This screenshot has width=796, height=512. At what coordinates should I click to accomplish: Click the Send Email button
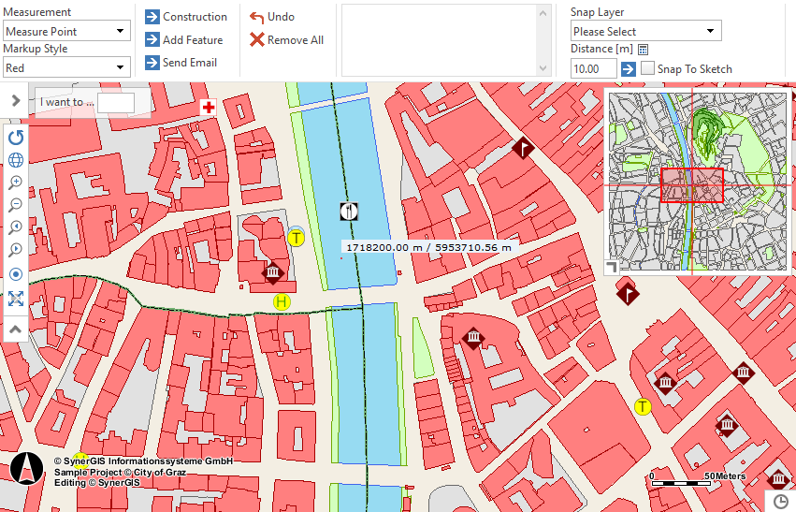(x=181, y=63)
